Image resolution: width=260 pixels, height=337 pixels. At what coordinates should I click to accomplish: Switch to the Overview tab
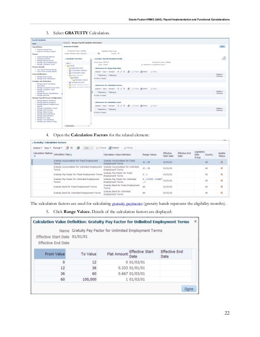point(66,43)
